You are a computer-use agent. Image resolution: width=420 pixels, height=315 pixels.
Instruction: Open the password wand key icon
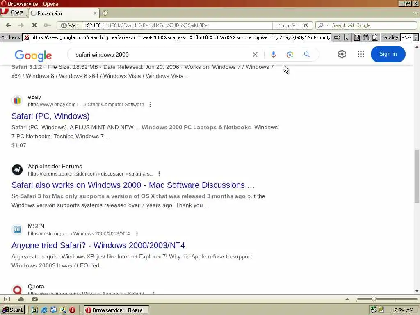point(48,25)
